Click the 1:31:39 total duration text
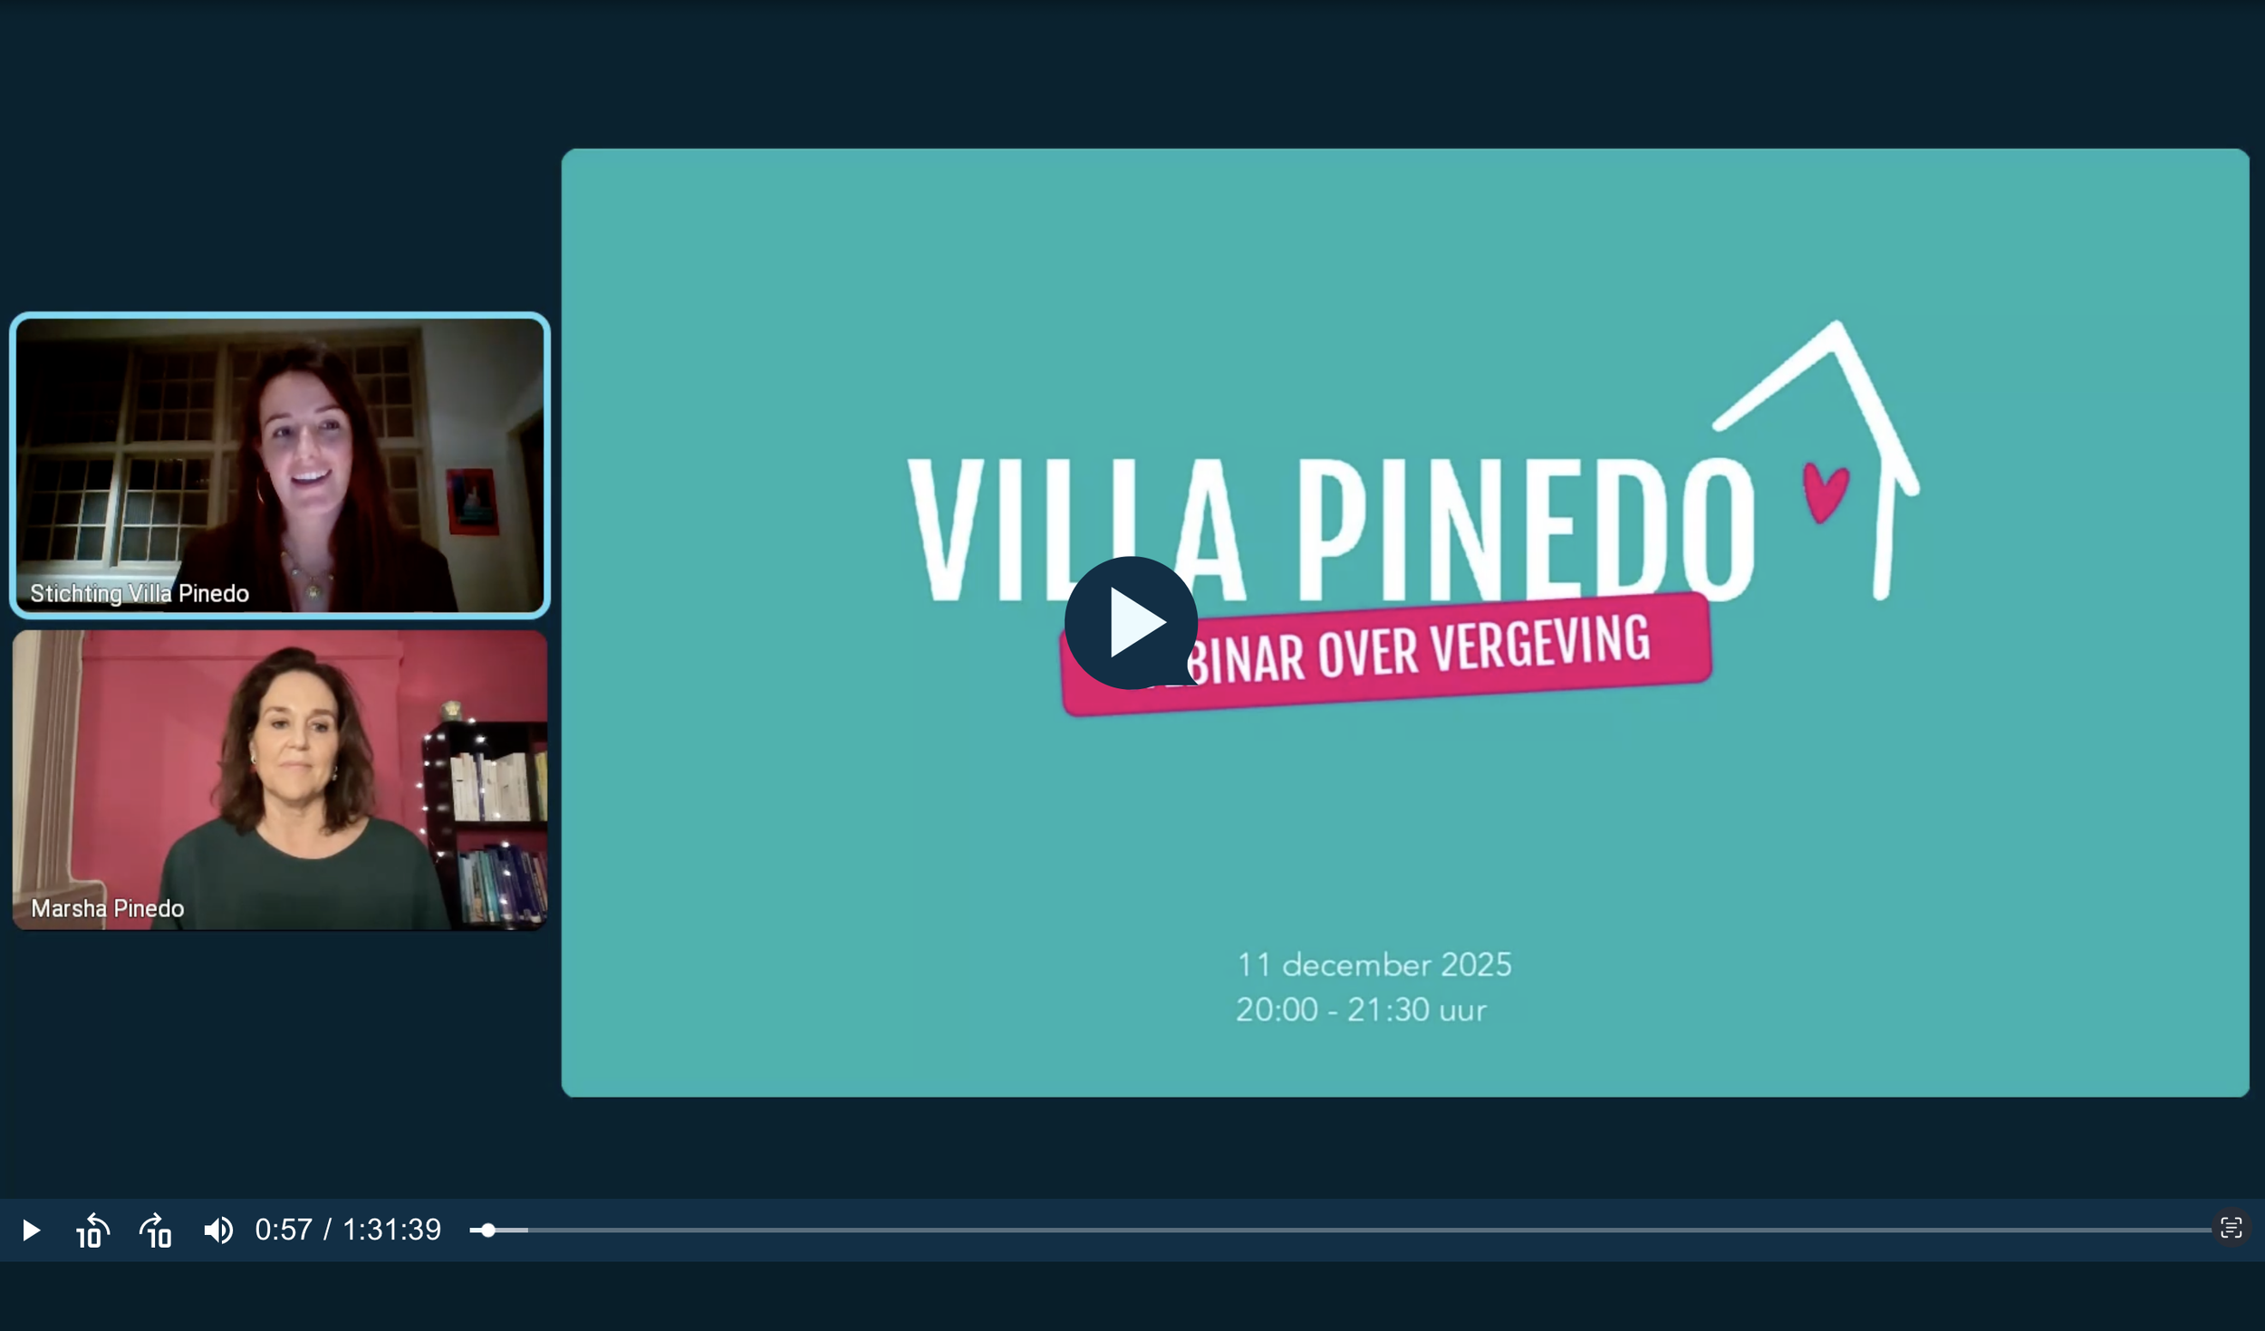Viewport: 2265px width, 1331px height. click(391, 1230)
